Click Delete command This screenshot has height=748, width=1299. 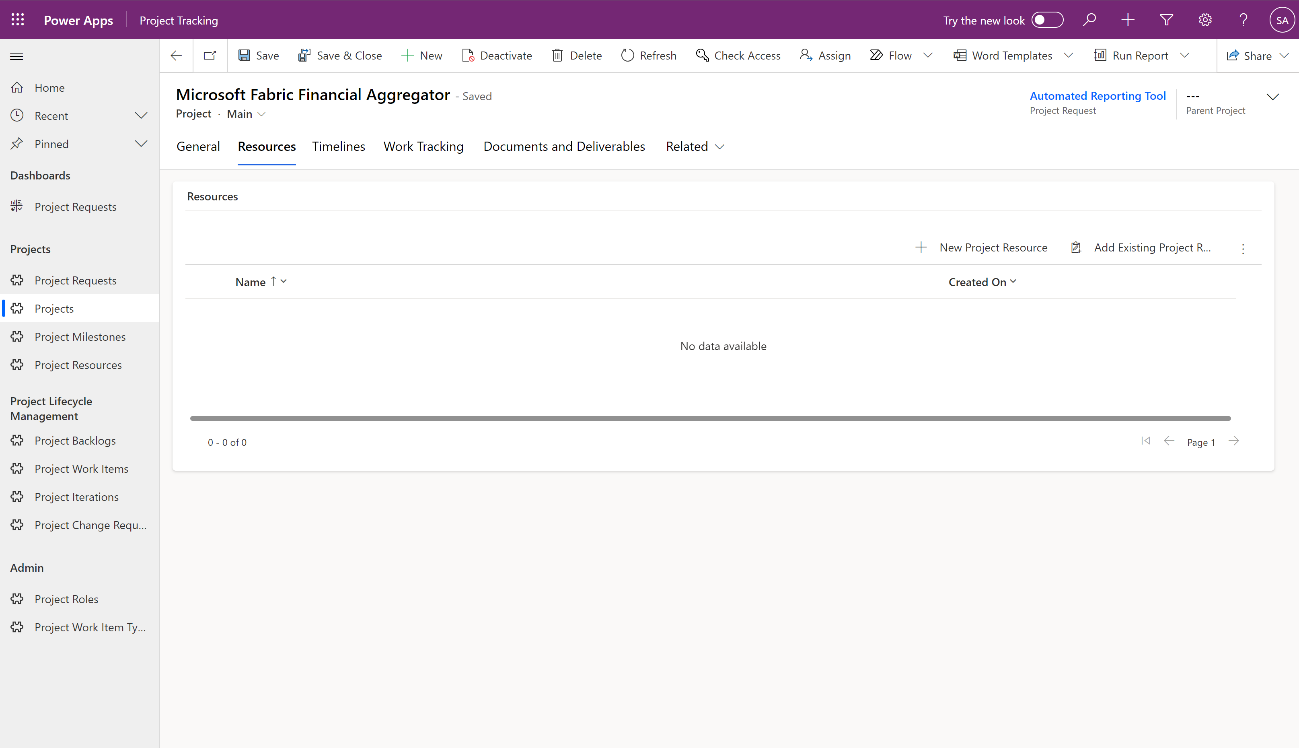[x=577, y=56]
